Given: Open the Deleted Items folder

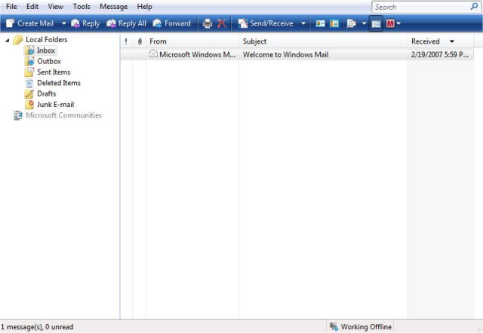Looking at the screenshot, I should pyautogui.click(x=53, y=83).
